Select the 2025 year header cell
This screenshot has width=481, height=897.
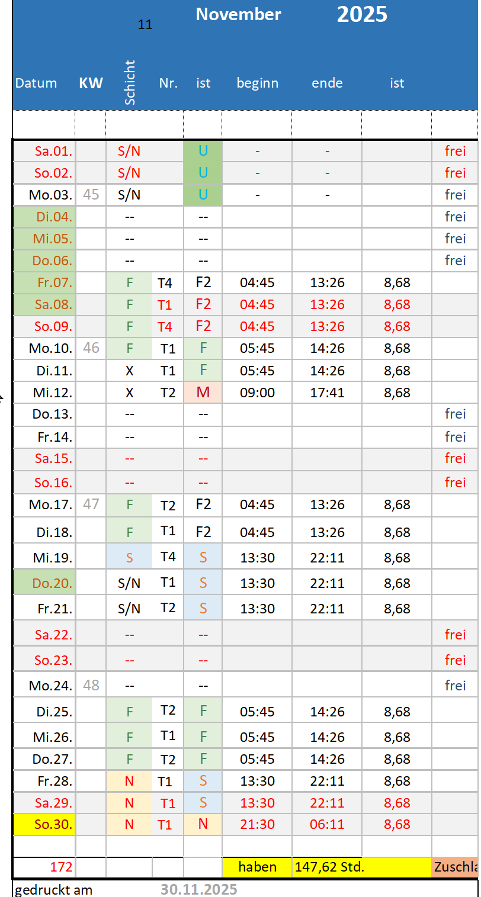pos(362,15)
